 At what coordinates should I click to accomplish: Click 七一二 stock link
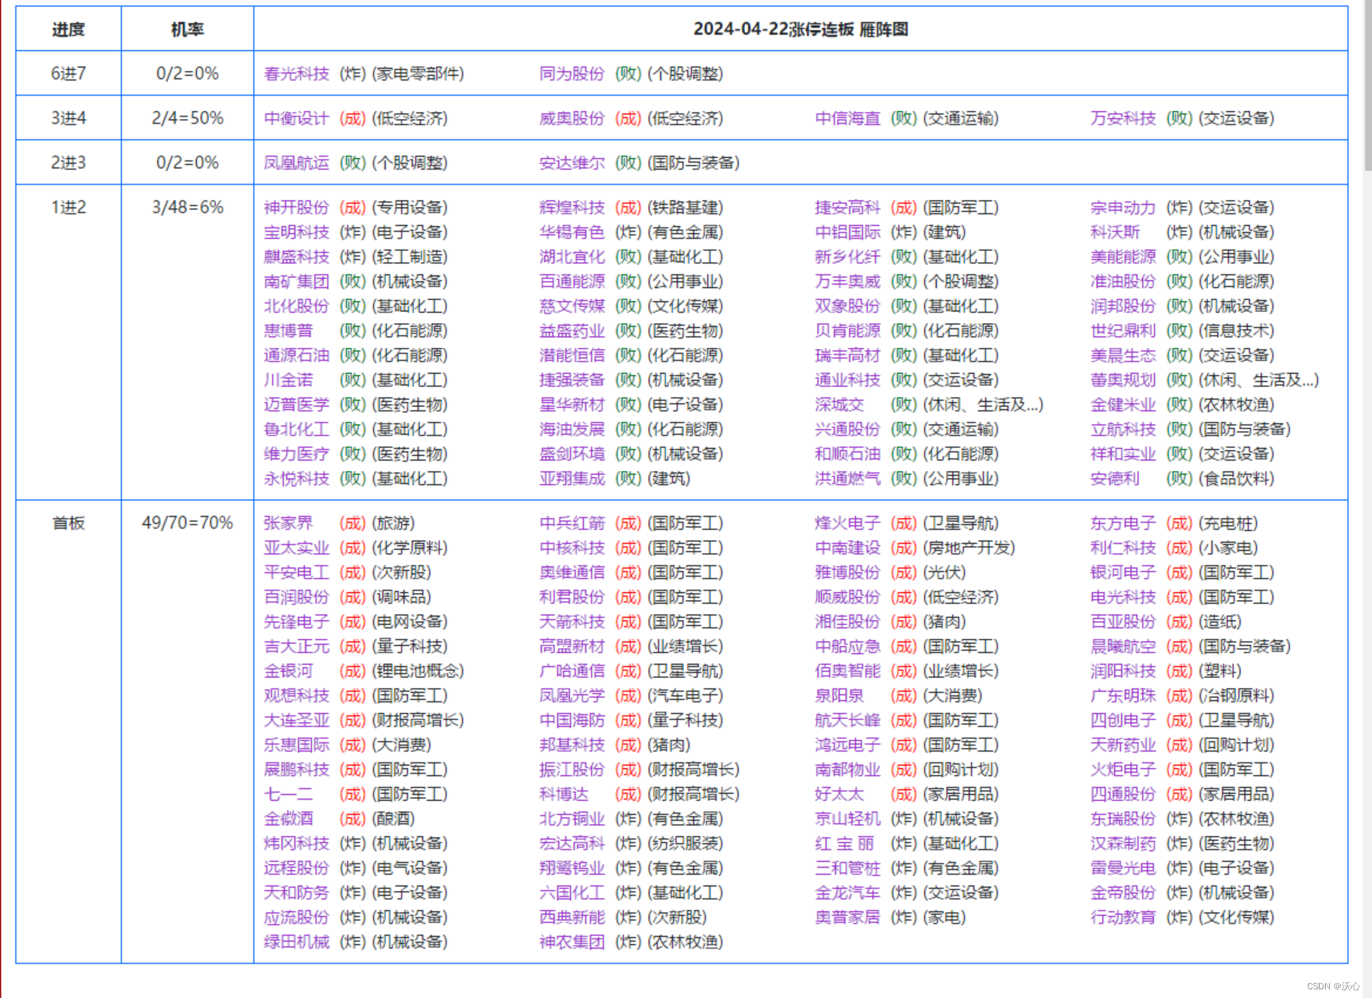[x=288, y=795]
